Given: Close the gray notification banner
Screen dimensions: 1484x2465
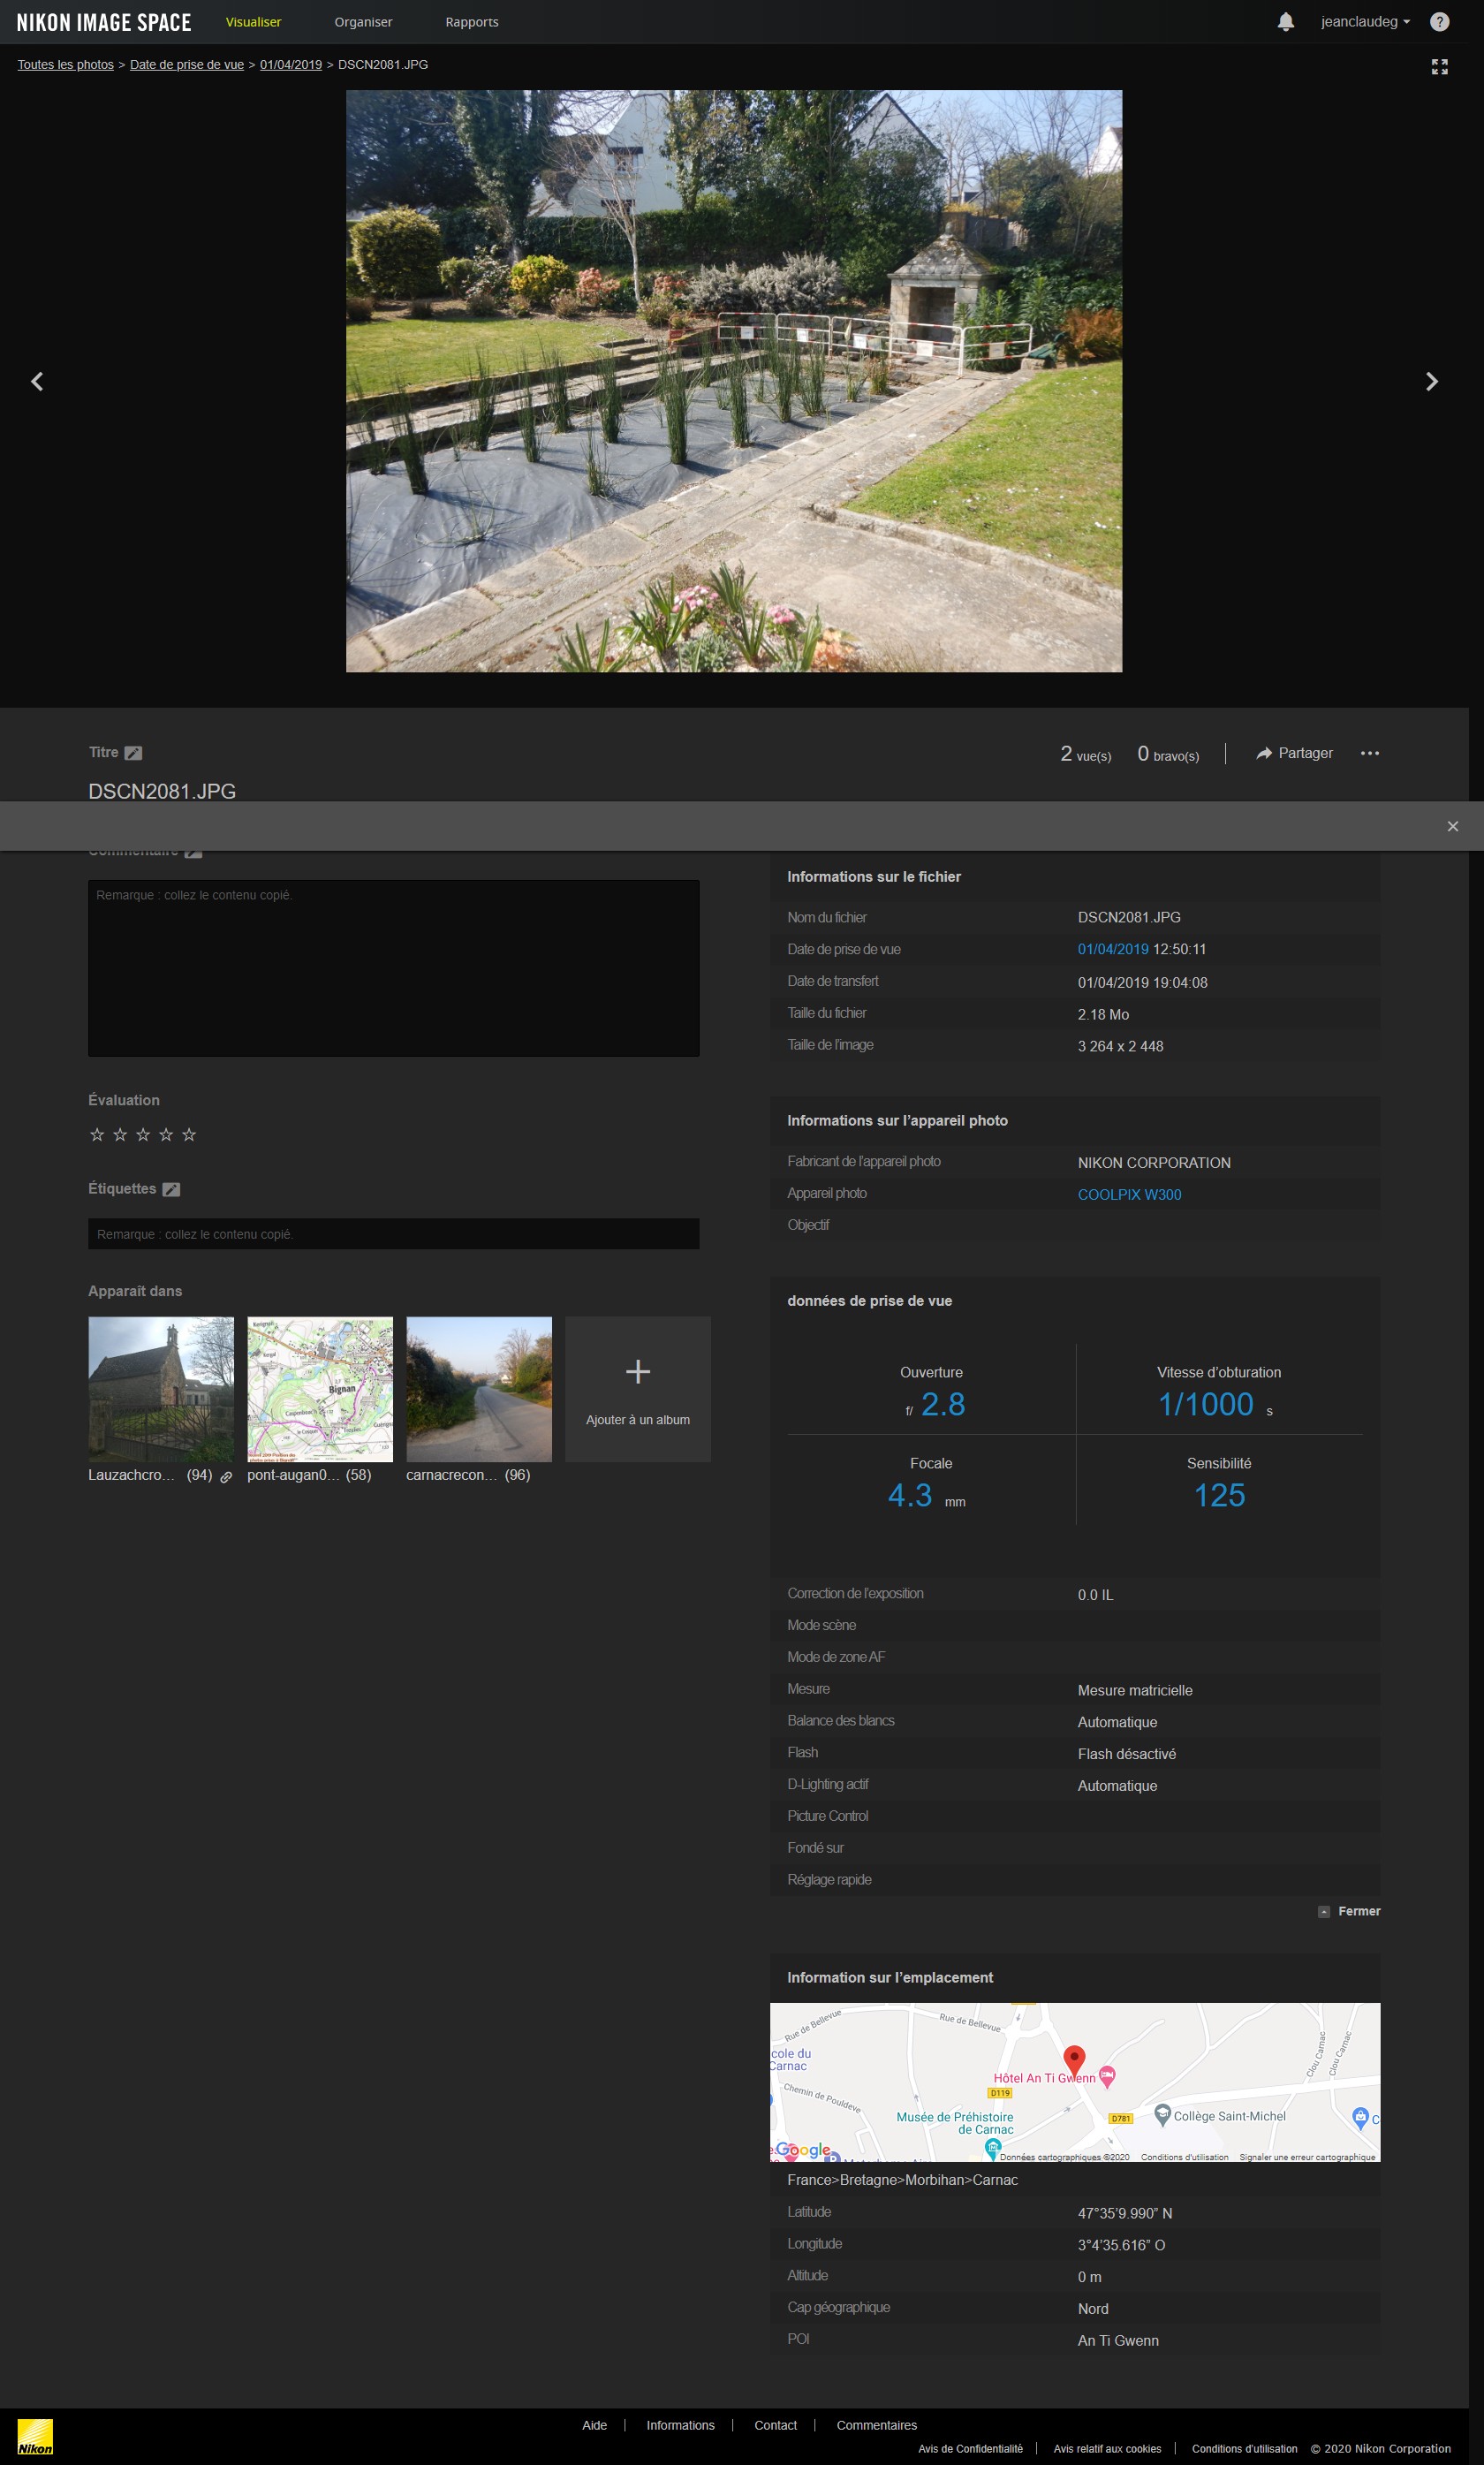Looking at the screenshot, I should click(1452, 826).
